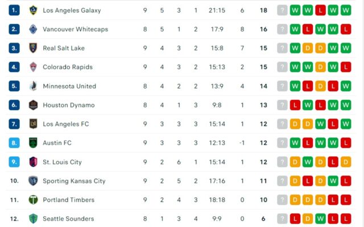This screenshot has height=227, width=364.
Task: Open the Sporting Kansas City team link
Action: coord(74,181)
